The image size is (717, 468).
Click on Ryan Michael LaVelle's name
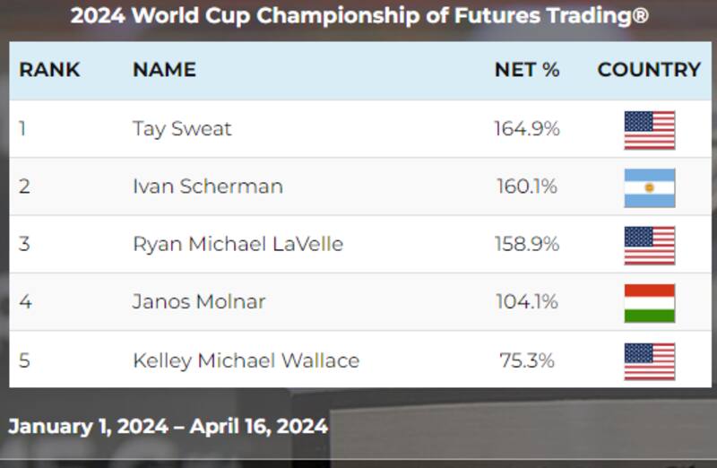pos(238,244)
